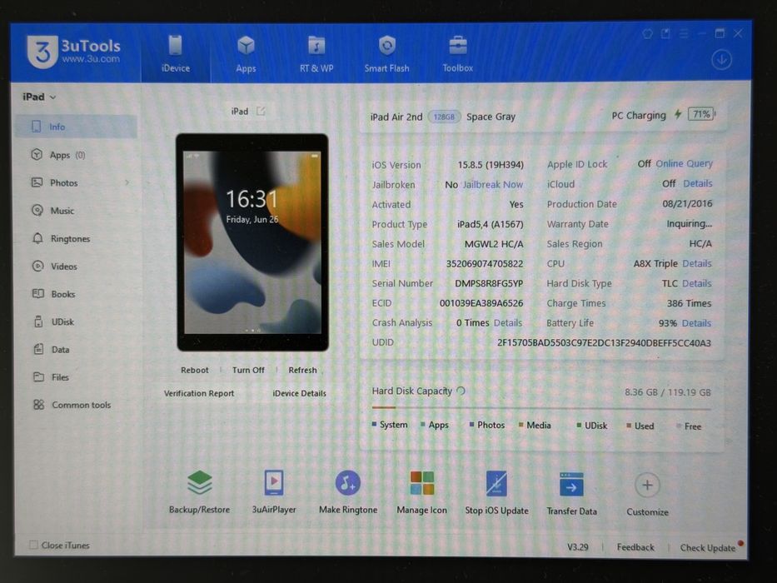Open Crash Analysis Details link
Image resolution: width=777 pixels, height=583 pixels.
508,323
